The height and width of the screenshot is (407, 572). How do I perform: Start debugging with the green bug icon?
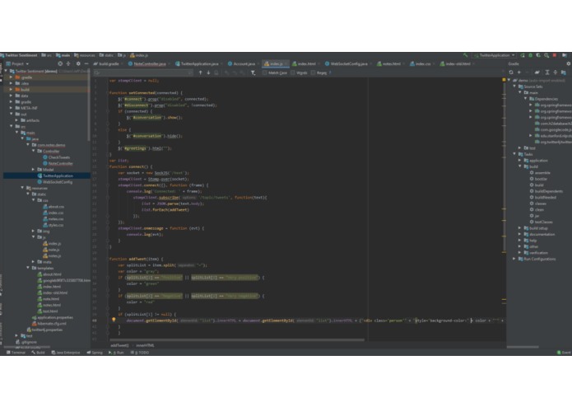click(x=530, y=55)
